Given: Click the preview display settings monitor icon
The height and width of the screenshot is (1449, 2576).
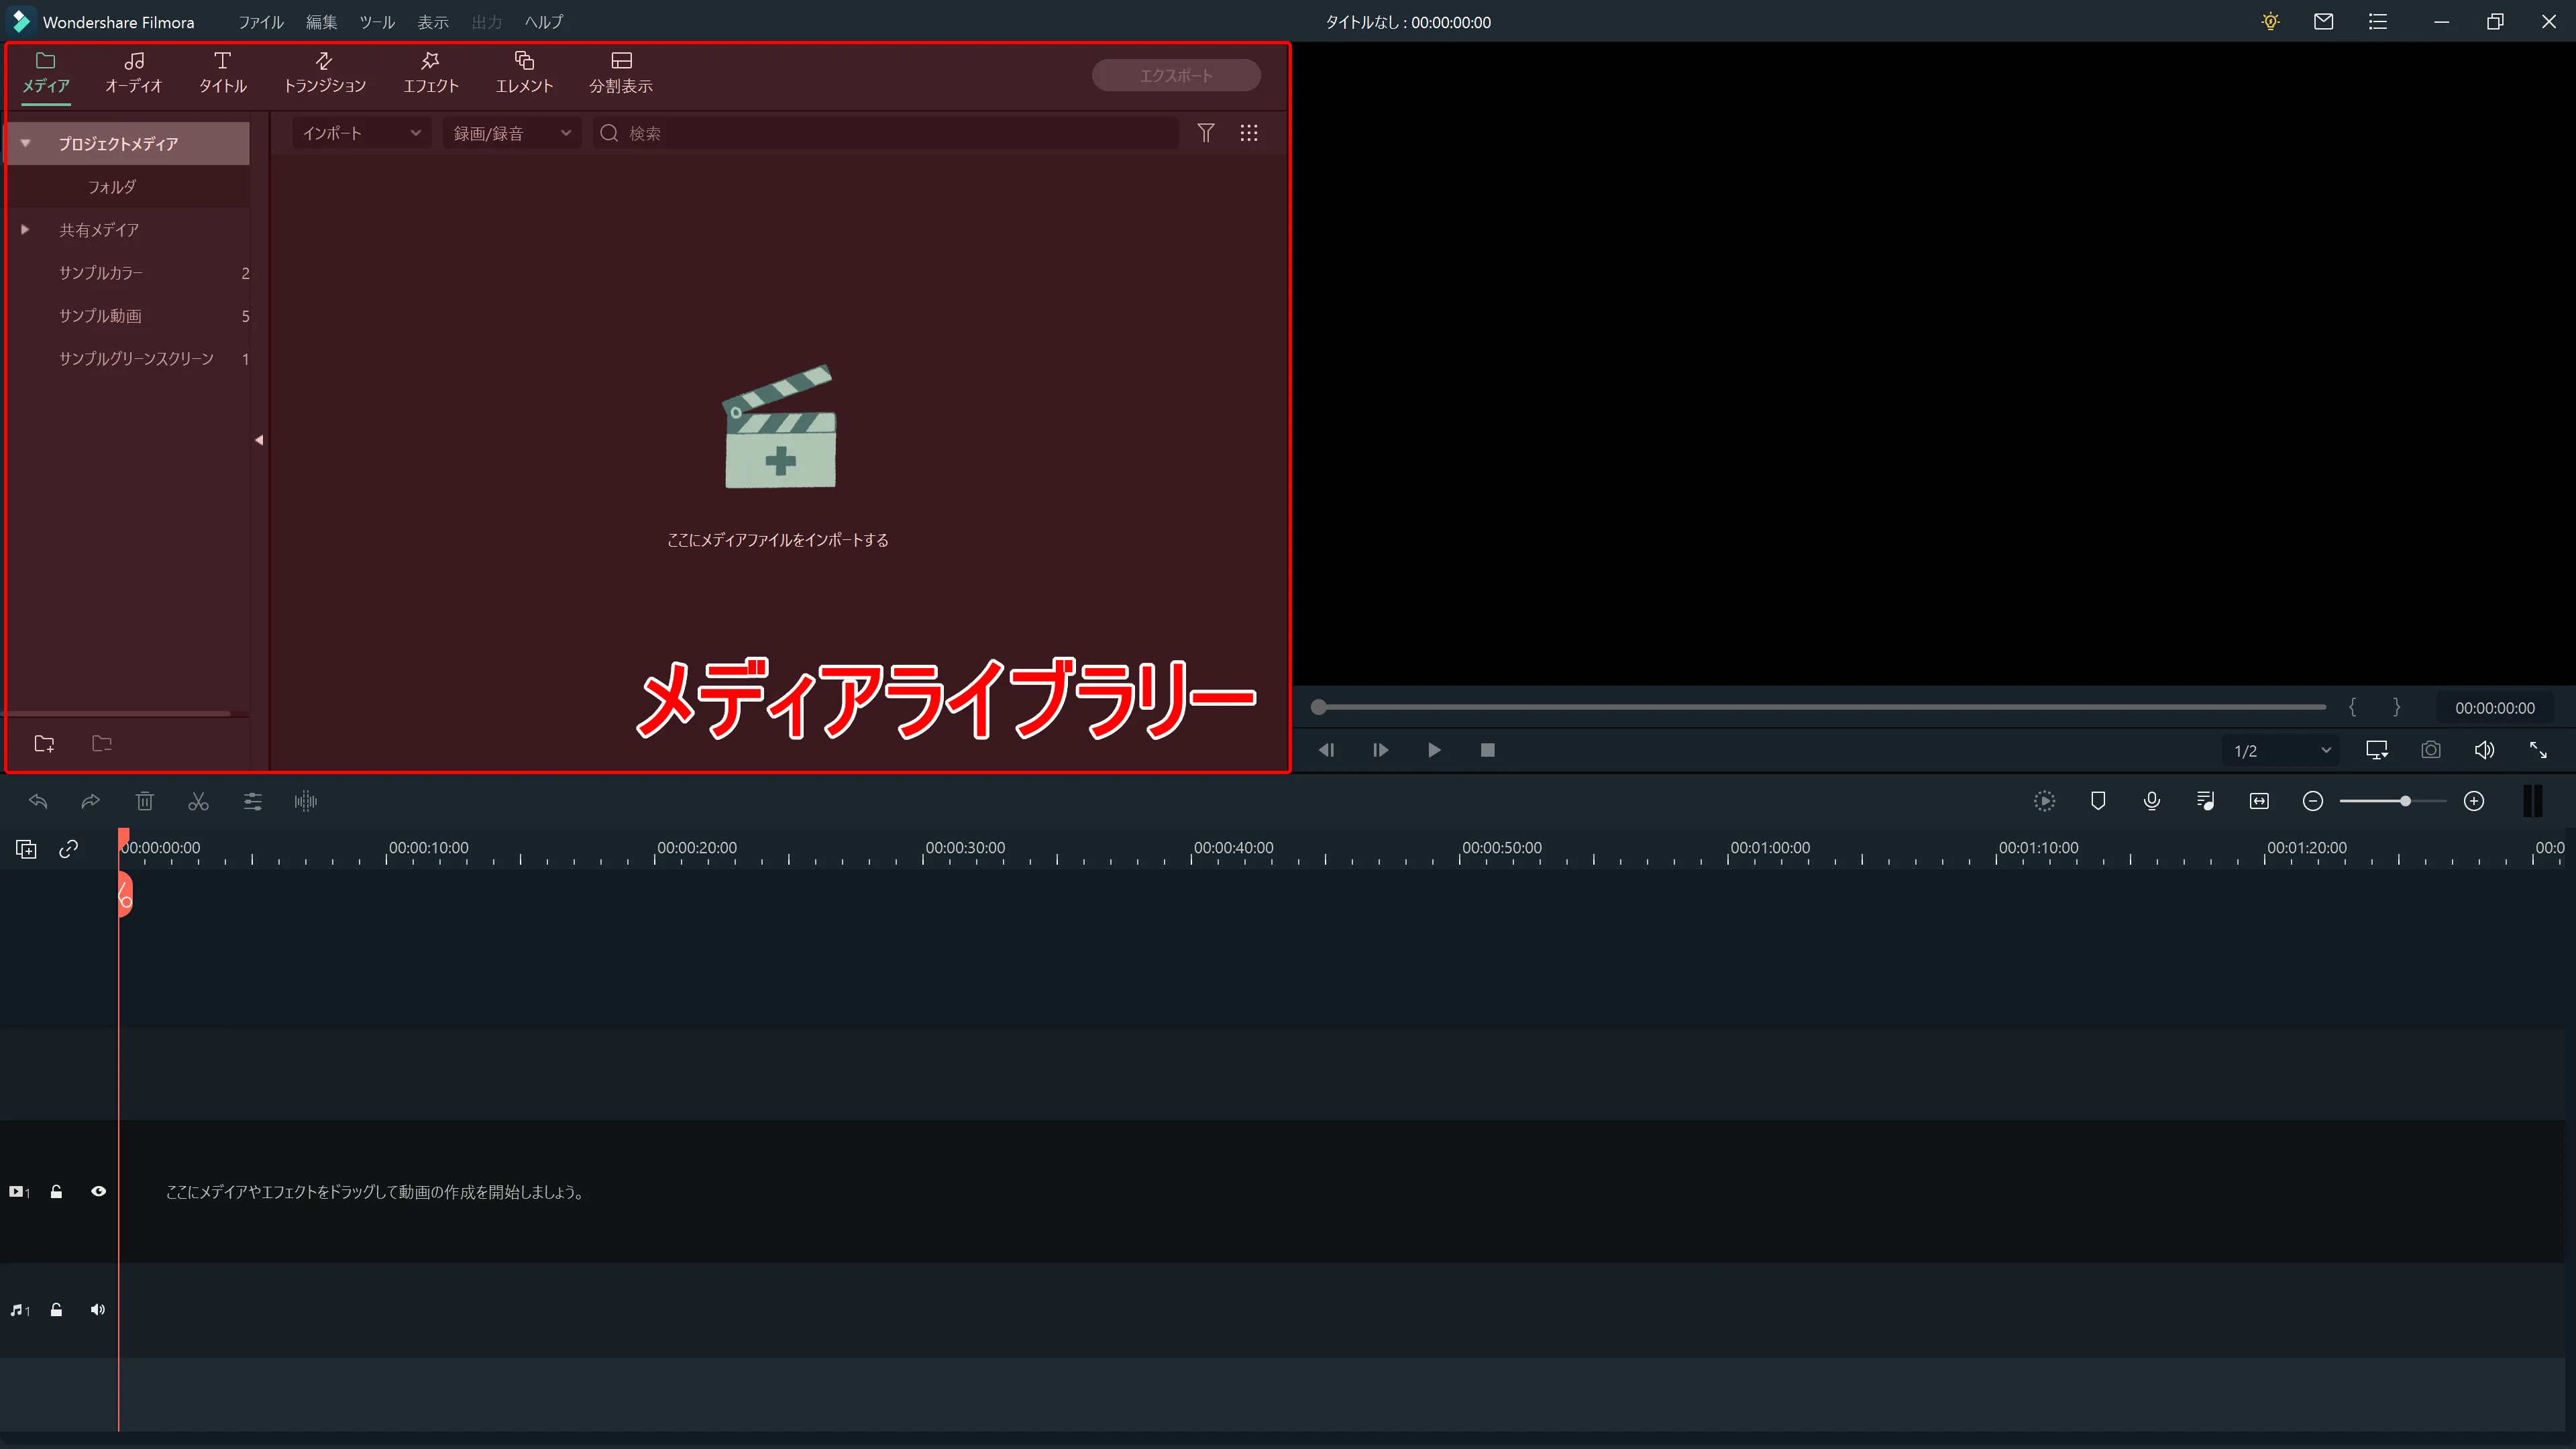Looking at the screenshot, I should coord(2377,750).
